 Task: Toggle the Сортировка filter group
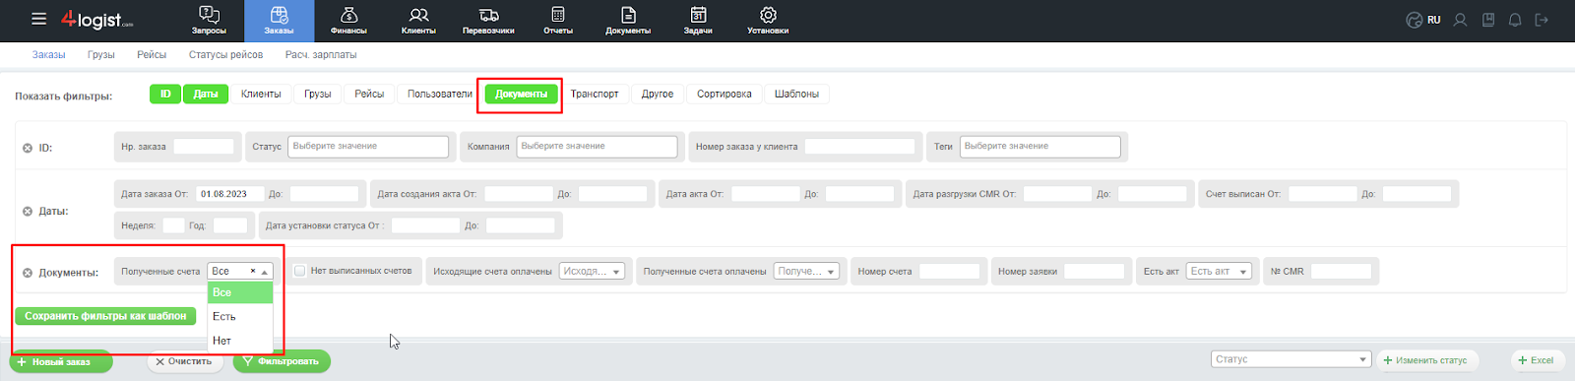724,94
